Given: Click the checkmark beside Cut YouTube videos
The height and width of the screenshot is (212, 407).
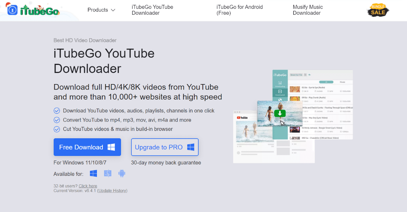Looking at the screenshot, I should [57, 129].
